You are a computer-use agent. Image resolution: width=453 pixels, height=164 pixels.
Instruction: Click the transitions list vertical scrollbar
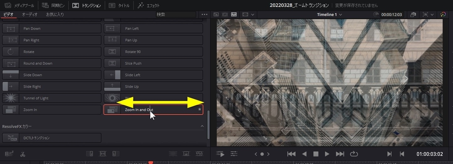click(x=208, y=125)
